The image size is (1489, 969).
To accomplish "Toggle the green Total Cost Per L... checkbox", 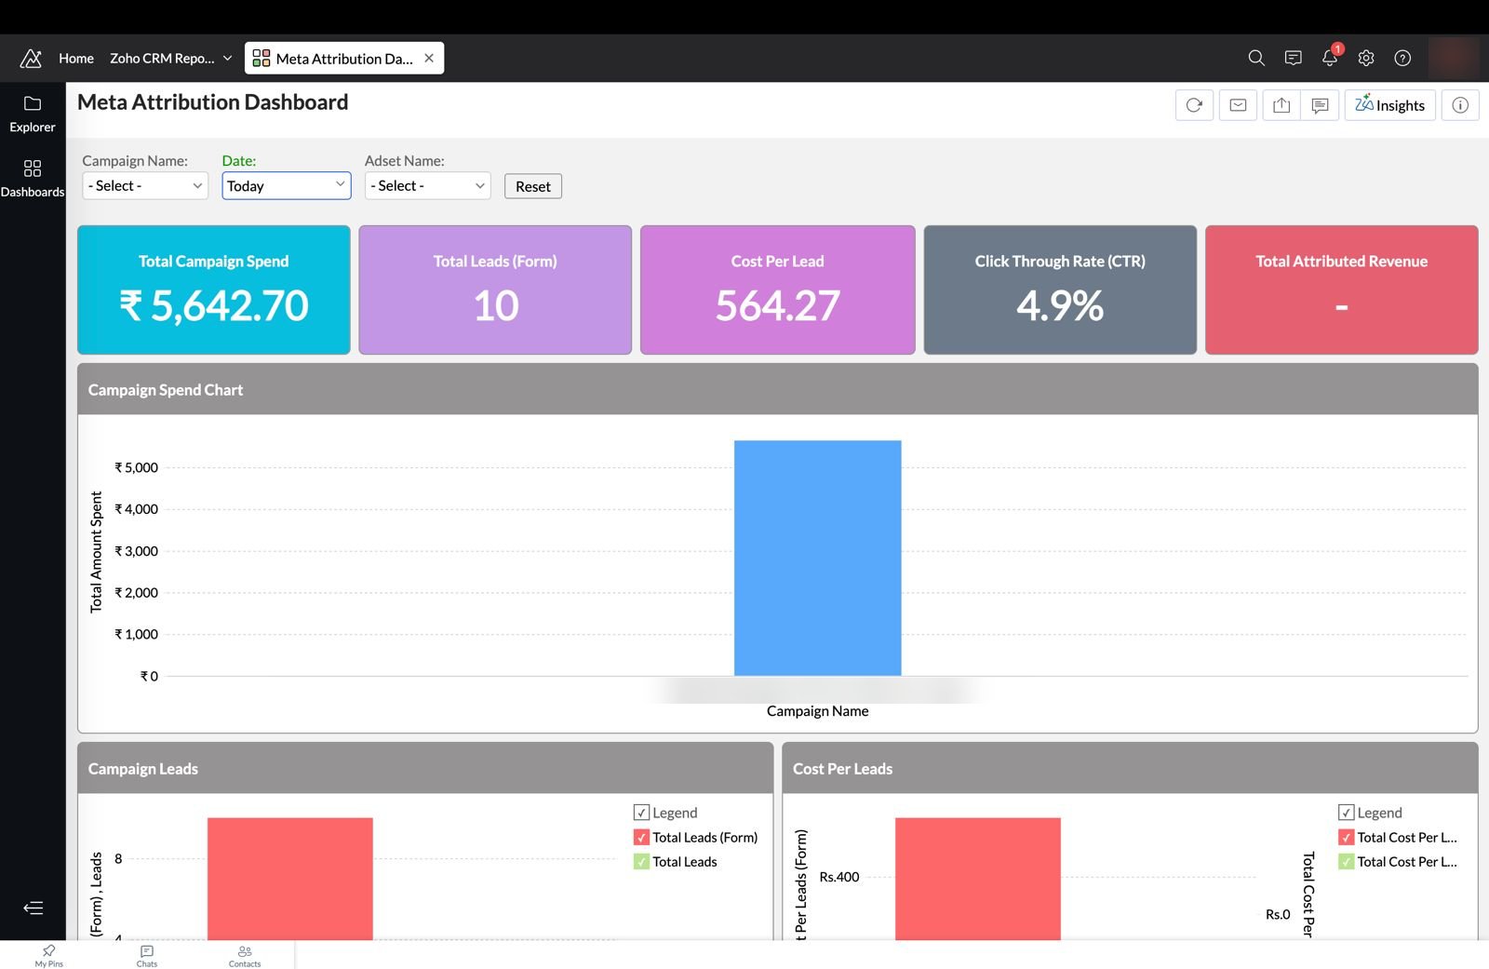I will pyautogui.click(x=1346, y=862).
